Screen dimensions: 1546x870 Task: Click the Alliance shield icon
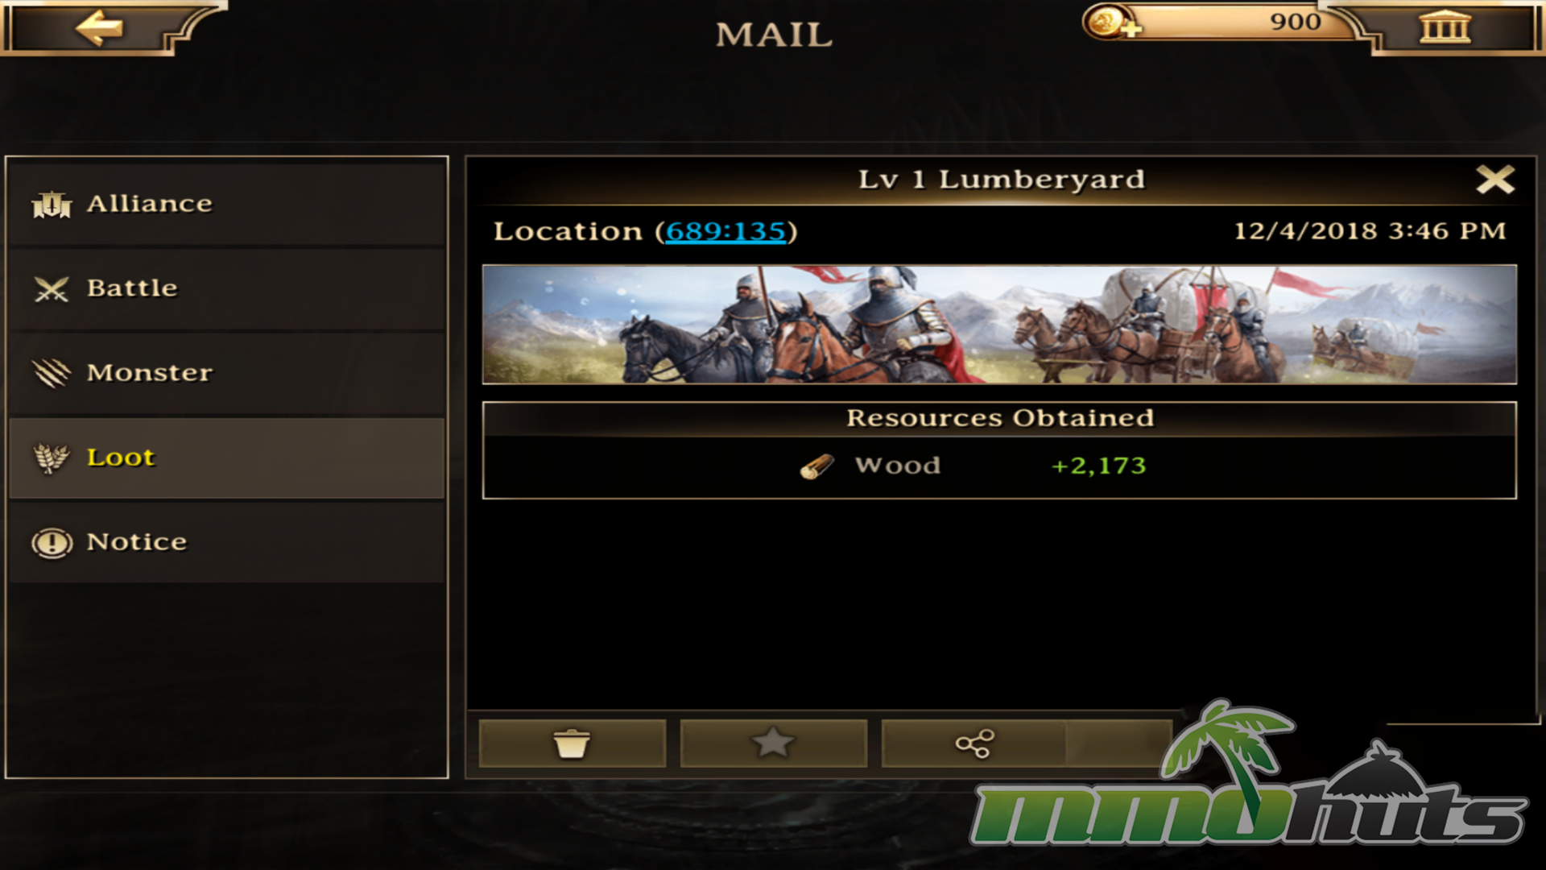52,205
